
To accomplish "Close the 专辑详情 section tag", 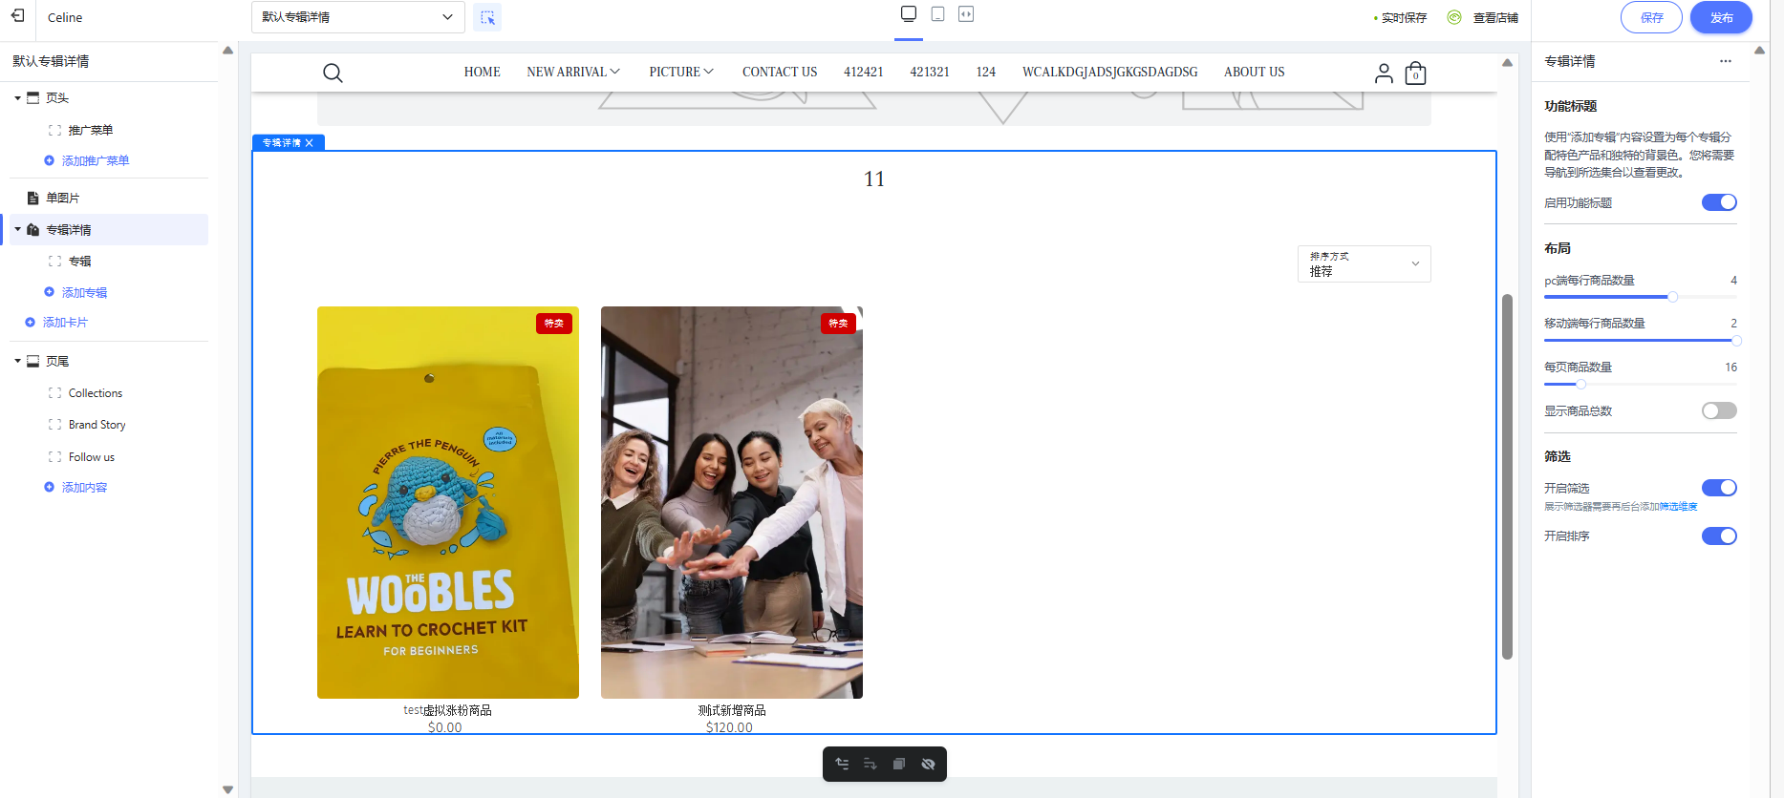I will click(309, 142).
